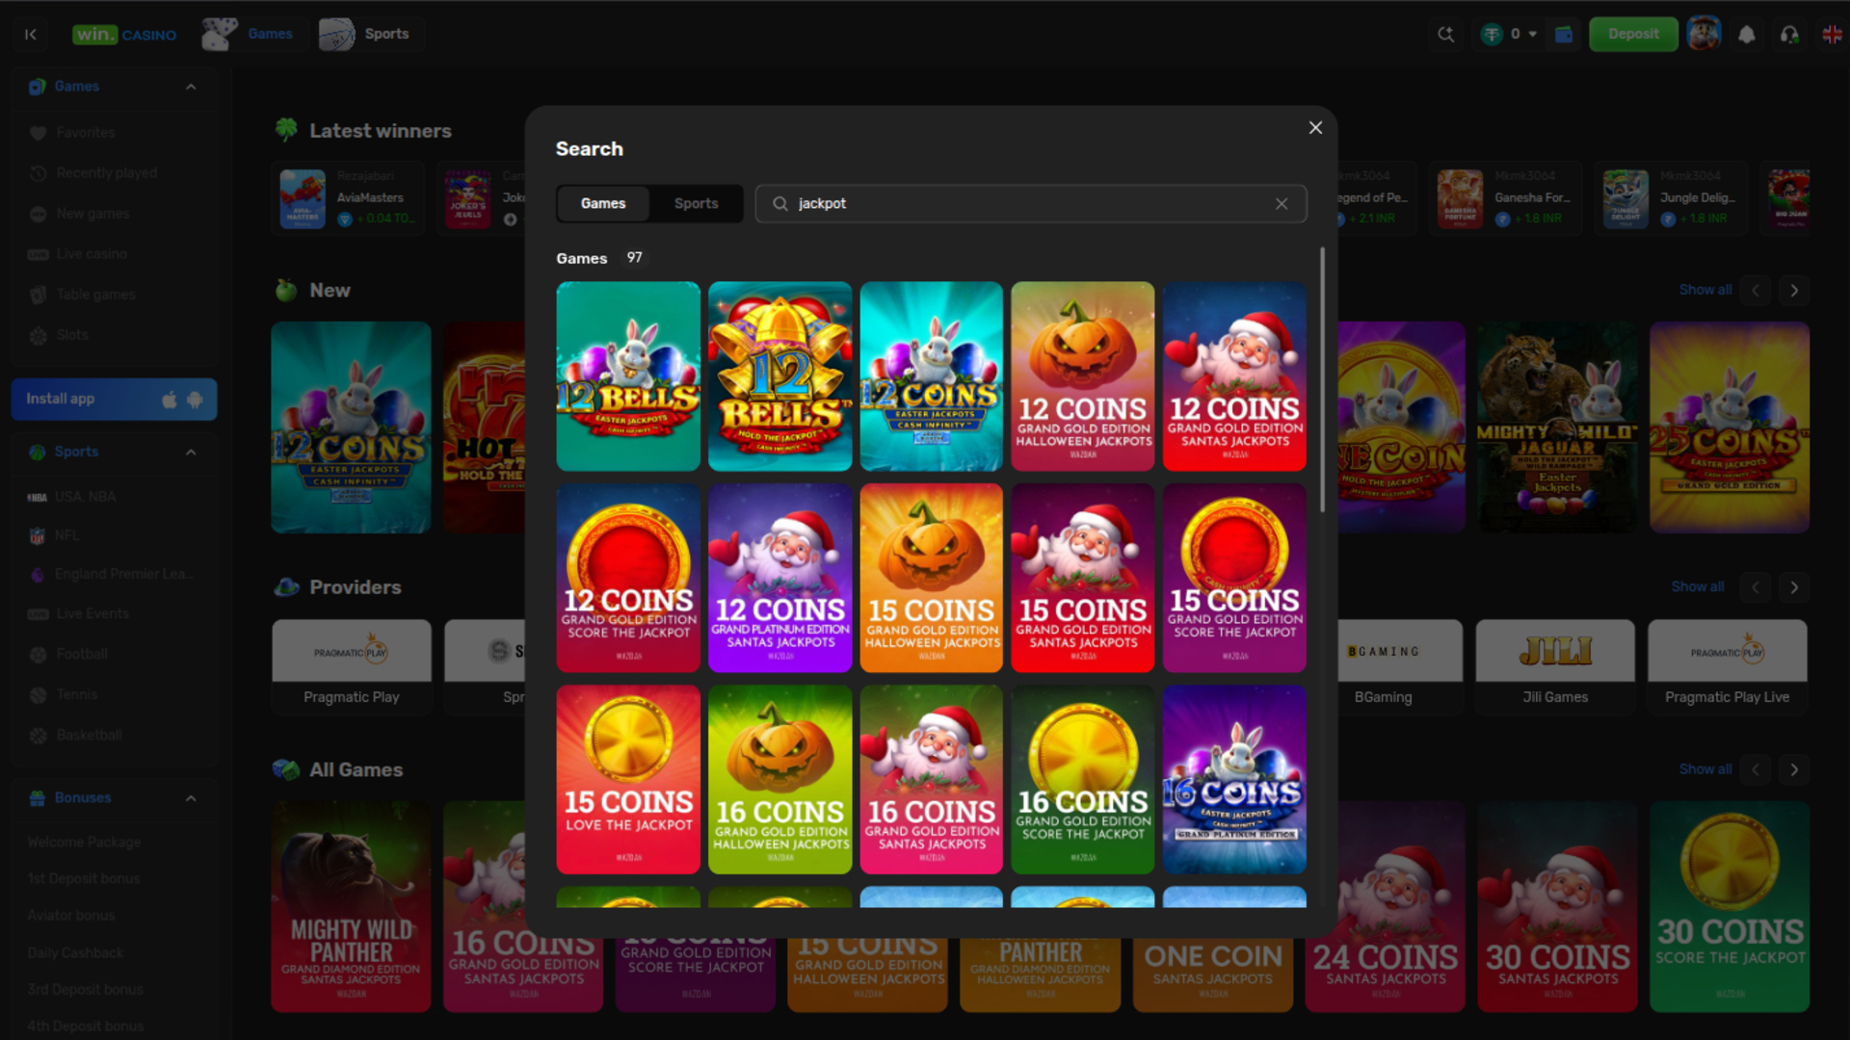This screenshot has width=1850, height=1040.
Task: Open the search icon in the top bar
Action: pyautogui.click(x=1445, y=34)
